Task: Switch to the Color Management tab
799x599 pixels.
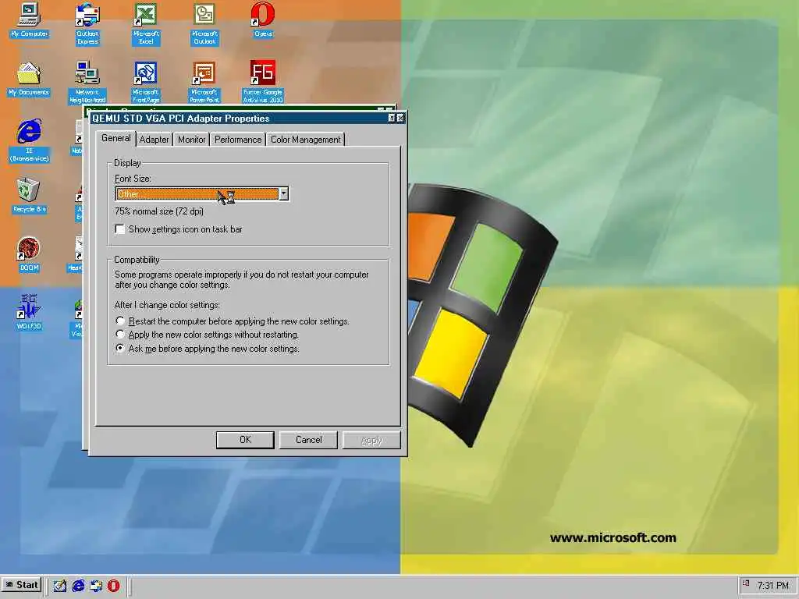Action: 305,140
